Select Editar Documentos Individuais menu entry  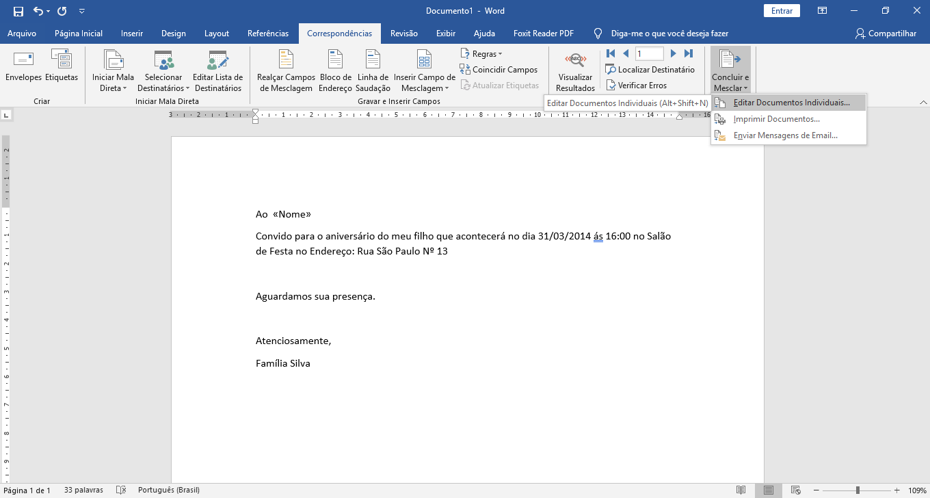(x=791, y=103)
